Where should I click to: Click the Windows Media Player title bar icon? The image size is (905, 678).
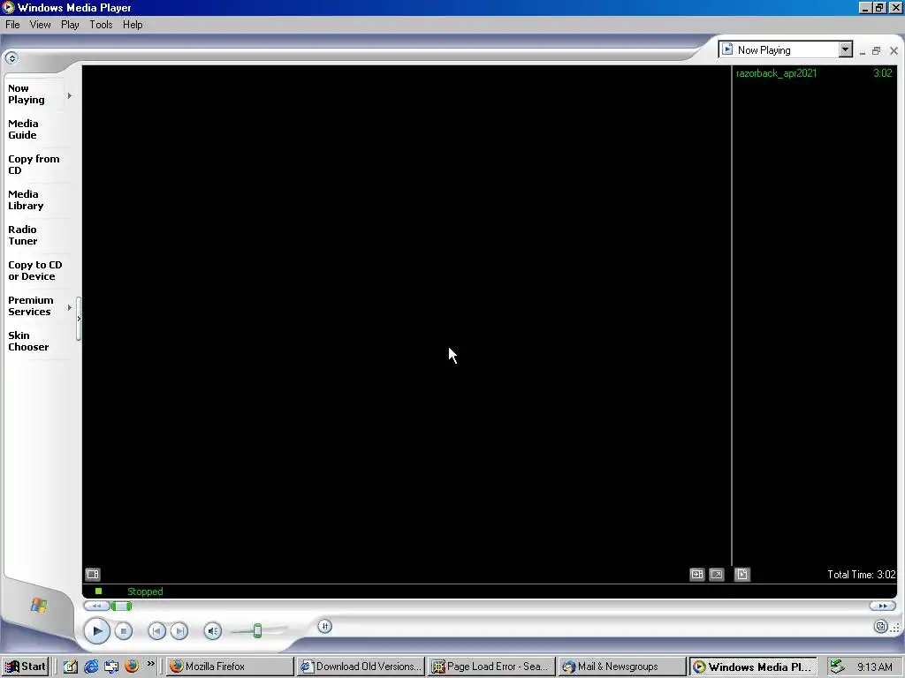pyautogui.click(x=8, y=7)
